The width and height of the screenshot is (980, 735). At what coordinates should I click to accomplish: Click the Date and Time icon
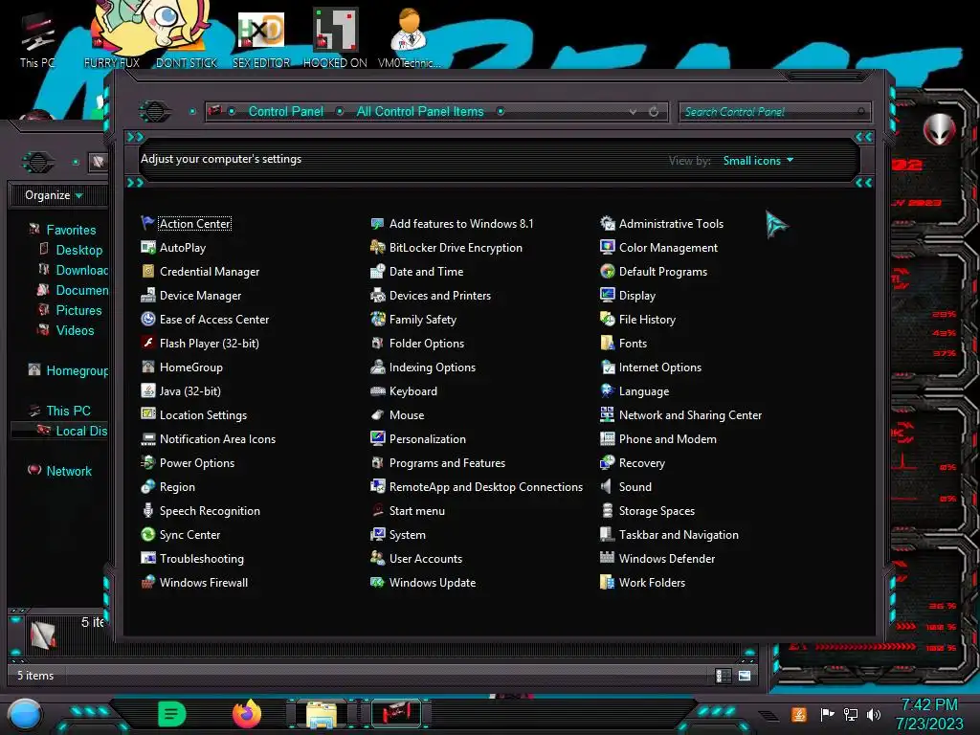coord(377,271)
